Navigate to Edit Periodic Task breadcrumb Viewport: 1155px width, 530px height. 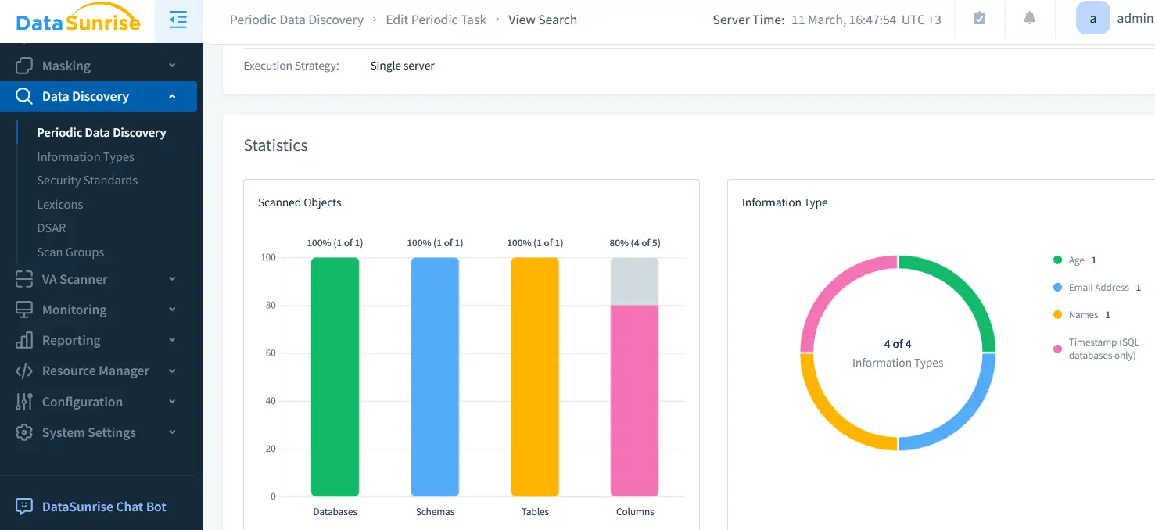point(436,20)
